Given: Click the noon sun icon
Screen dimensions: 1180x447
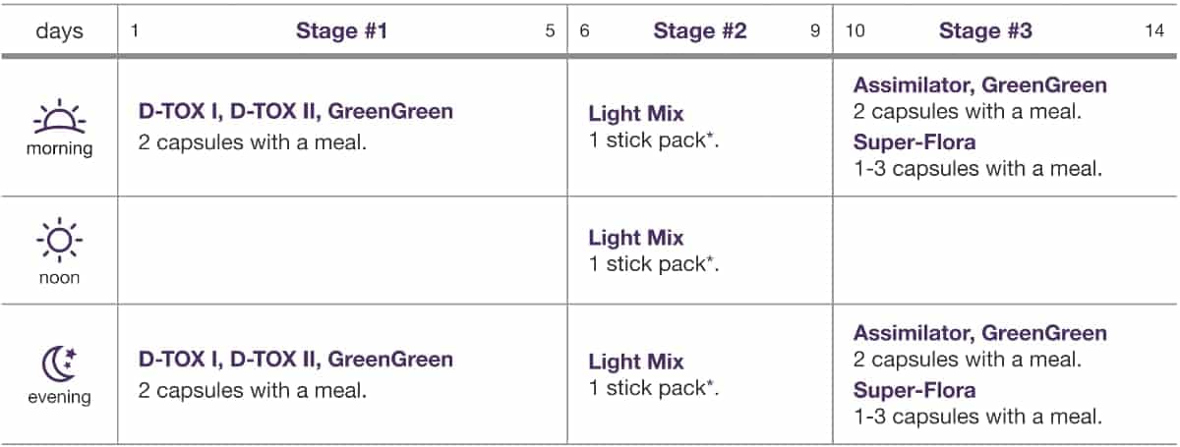Looking at the screenshot, I should [59, 239].
